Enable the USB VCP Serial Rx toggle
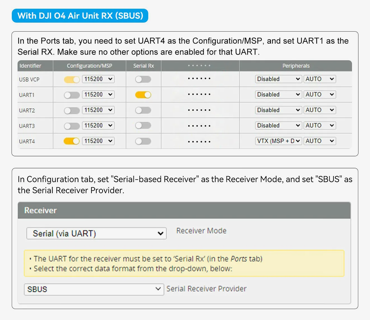The image size is (370, 320). 143,79
